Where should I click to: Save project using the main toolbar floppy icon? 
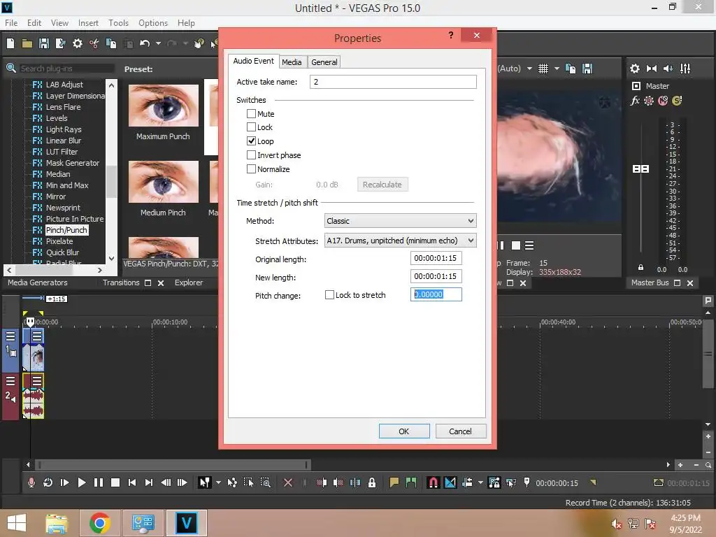tap(44, 43)
